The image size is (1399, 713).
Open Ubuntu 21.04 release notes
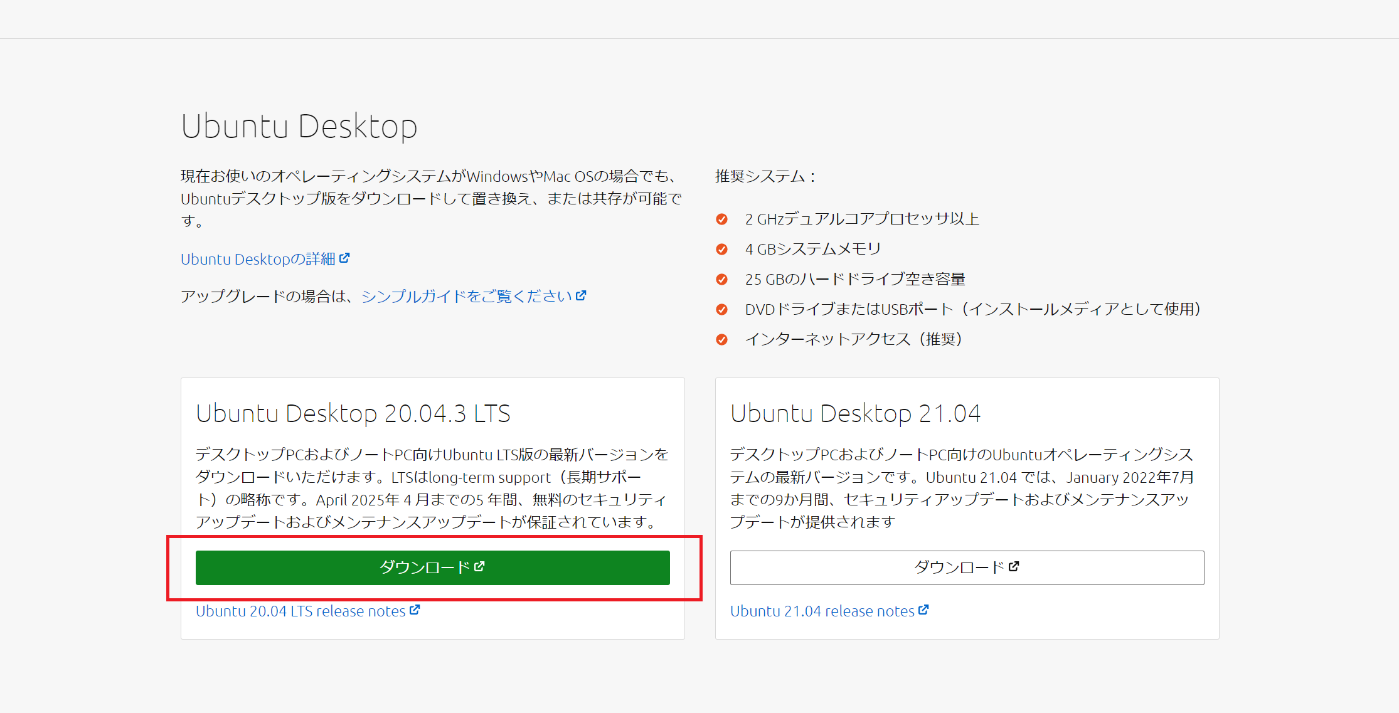point(822,611)
